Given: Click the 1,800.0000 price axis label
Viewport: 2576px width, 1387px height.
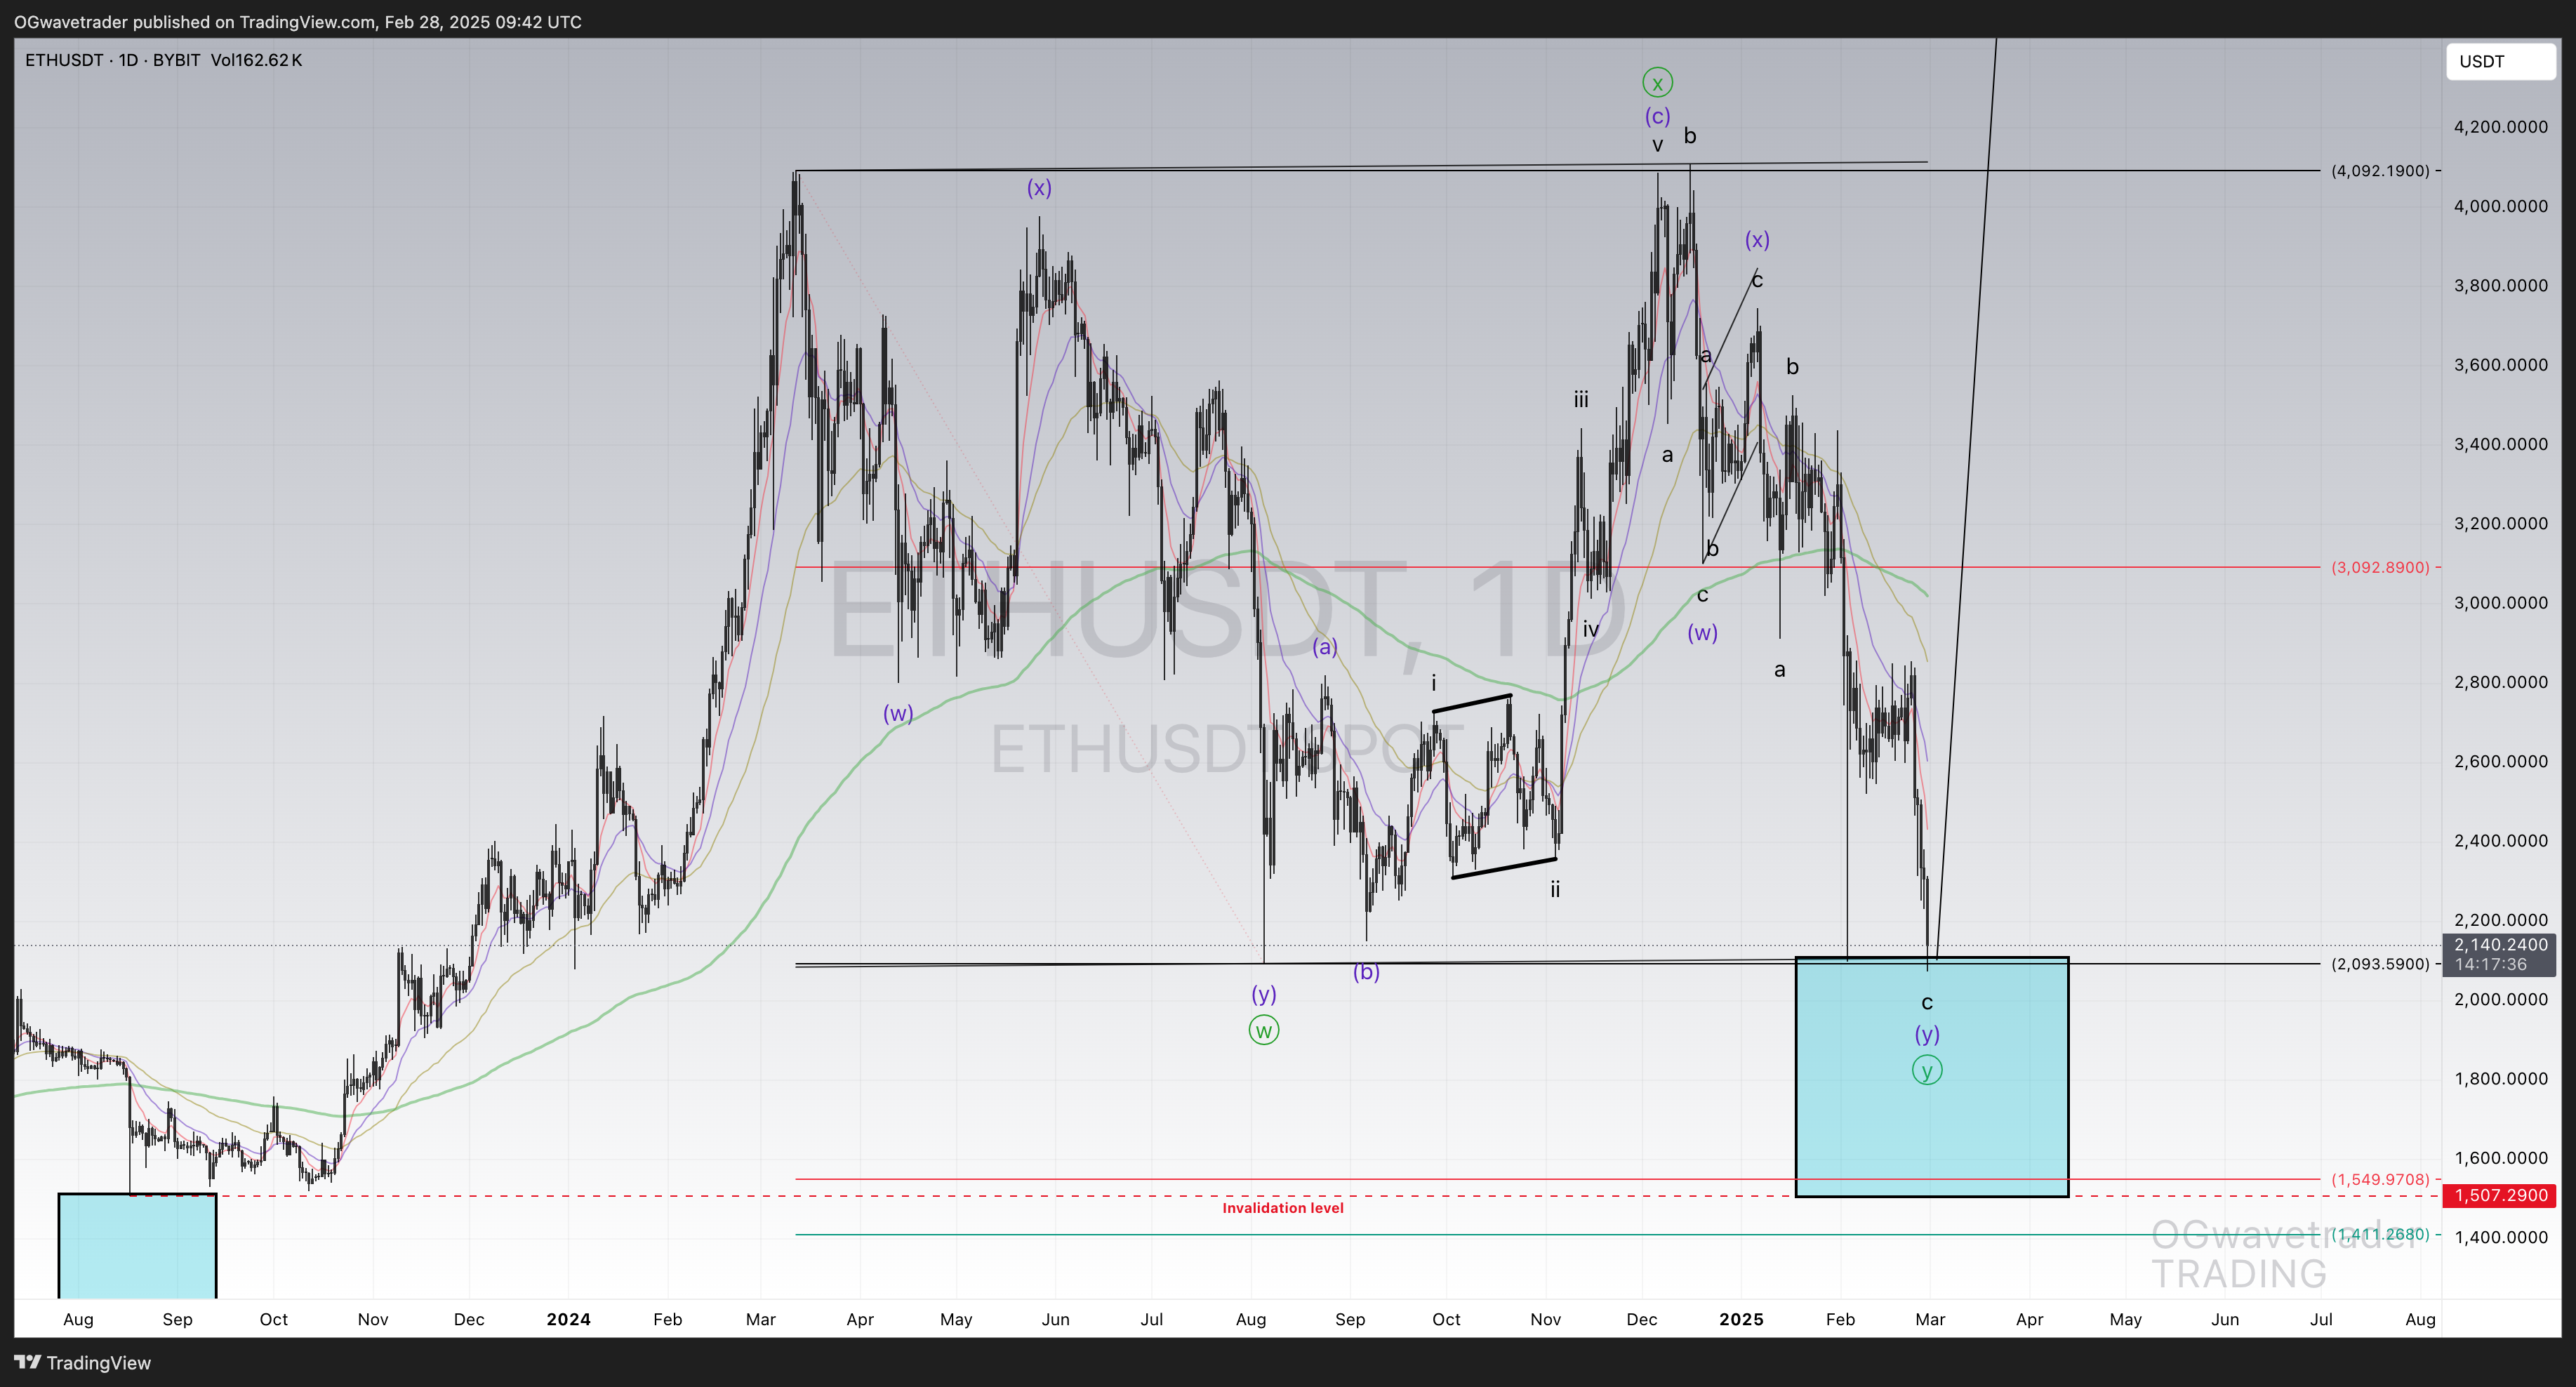Looking at the screenshot, I should 2500,1078.
